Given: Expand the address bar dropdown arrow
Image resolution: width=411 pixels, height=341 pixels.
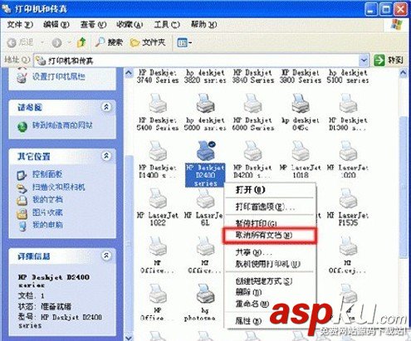Looking at the screenshot, I should pos(364,60).
